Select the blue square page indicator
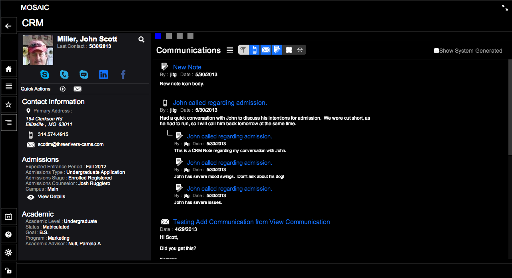The image size is (512, 278). pyautogui.click(x=158, y=36)
